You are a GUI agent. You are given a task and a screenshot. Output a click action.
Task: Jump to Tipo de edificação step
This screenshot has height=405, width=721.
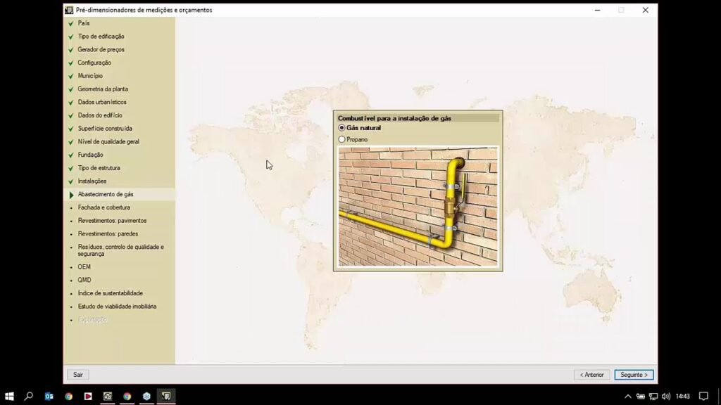[x=101, y=37]
